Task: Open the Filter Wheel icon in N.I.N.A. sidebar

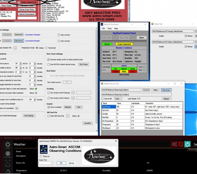Action: pyautogui.click(x=8, y=154)
